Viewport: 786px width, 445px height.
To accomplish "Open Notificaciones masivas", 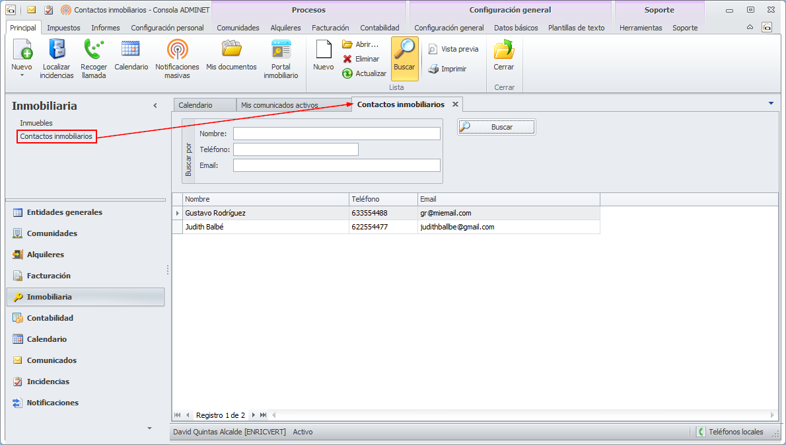I will 177,59.
